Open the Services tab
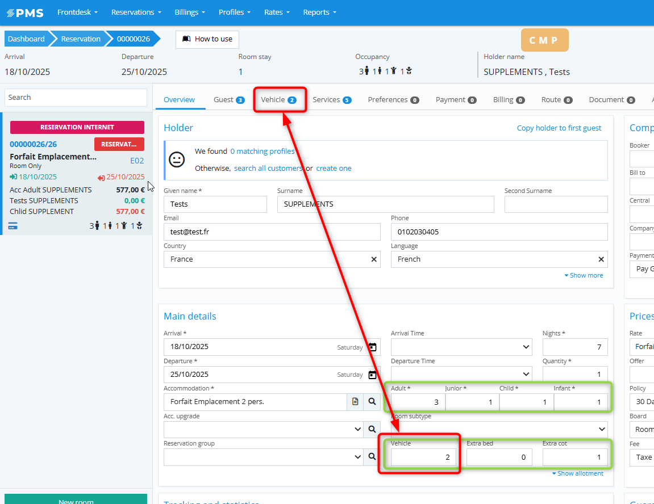The width and height of the screenshot is (654, 504). [332, 100]
